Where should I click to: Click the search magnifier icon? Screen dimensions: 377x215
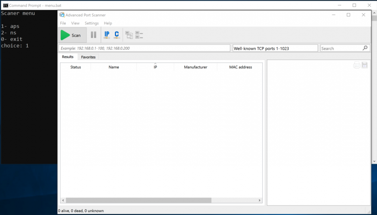pos(365,48)
